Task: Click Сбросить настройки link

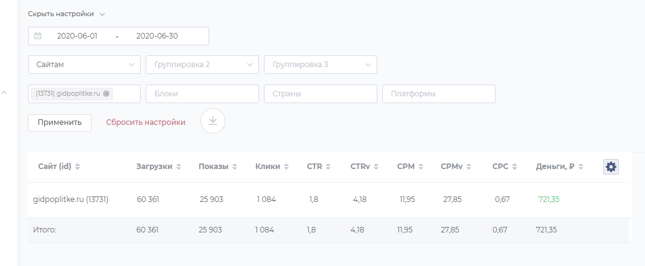Action: 146,122
